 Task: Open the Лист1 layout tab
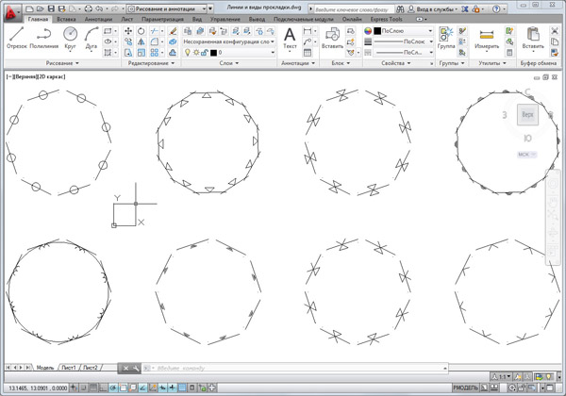(x=68, y=366)
